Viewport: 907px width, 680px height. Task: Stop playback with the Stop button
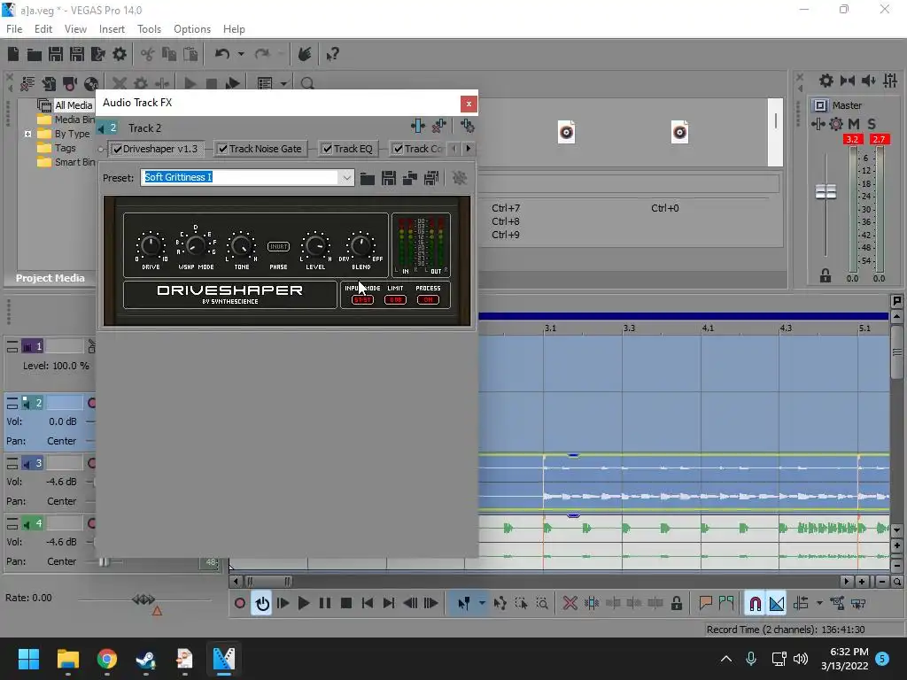346,604
